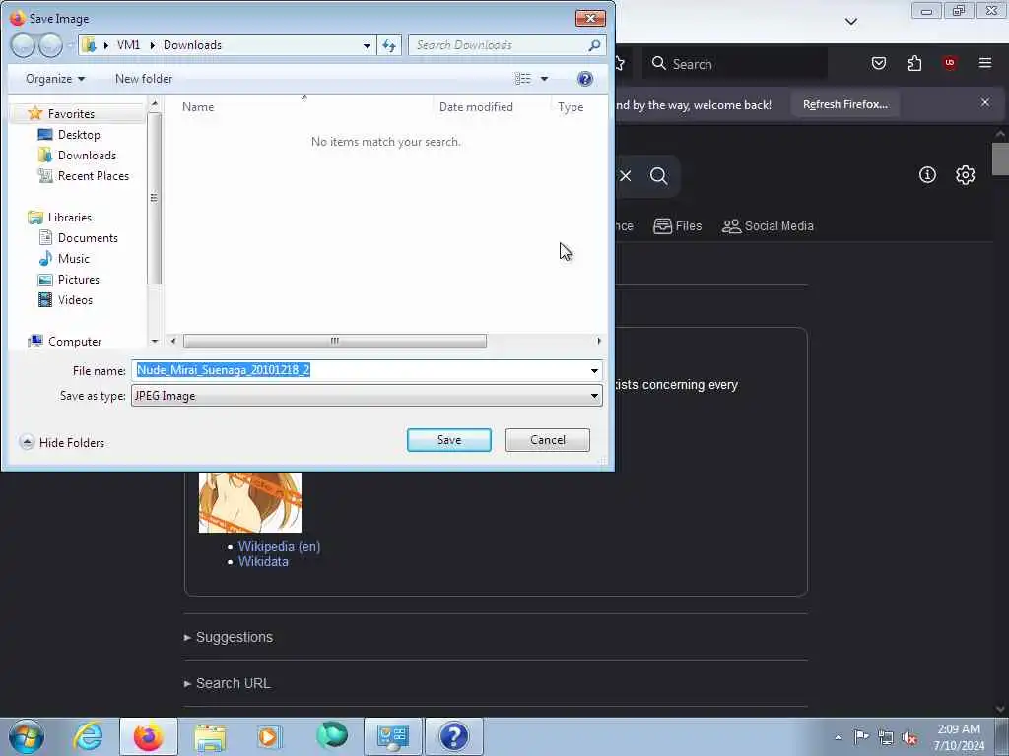1009x756 pixels.
Task: Click the green round app icon on taskbar
Action: [x=332, y=735]
